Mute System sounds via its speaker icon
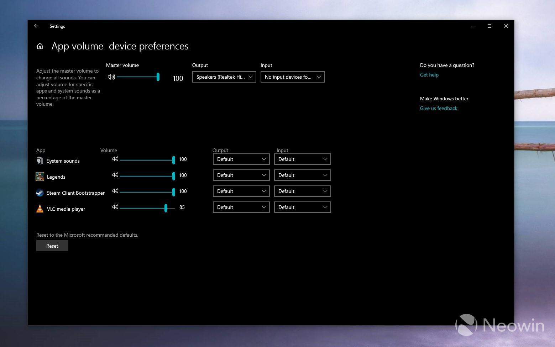 [x=115, y=159]
